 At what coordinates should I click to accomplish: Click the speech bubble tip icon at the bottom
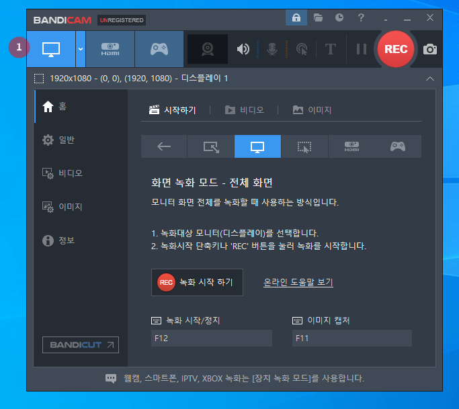[x=111, y=379]
